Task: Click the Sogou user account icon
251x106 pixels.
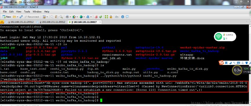Action: point(243,63)
